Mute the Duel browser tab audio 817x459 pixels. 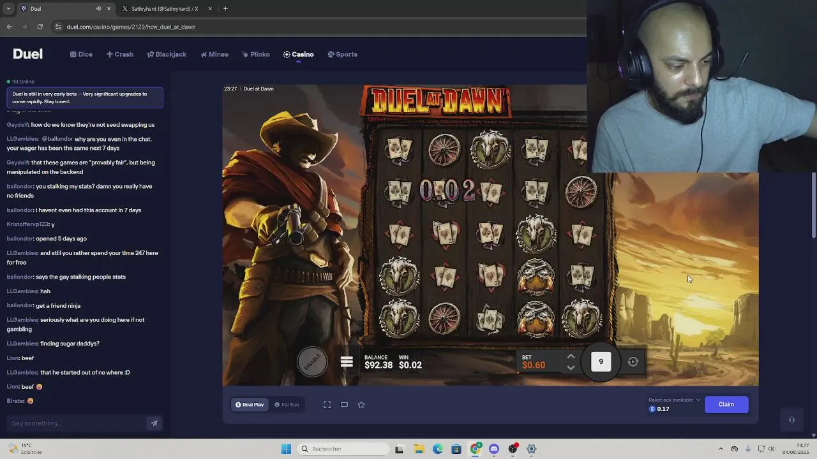98,9
